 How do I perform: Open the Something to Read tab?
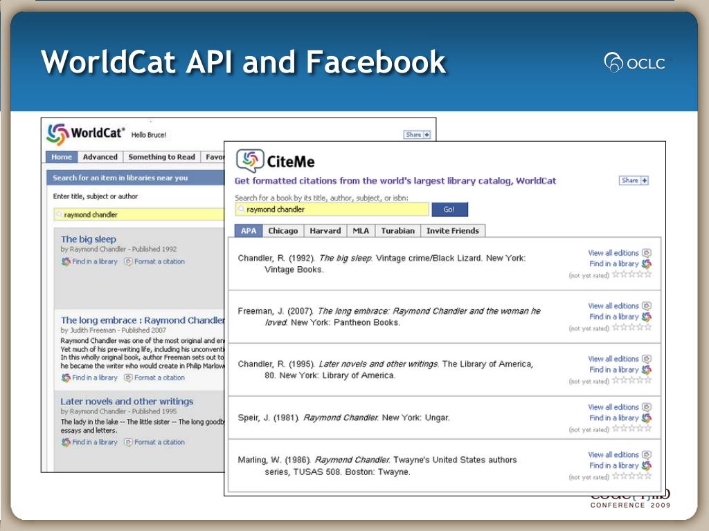click(x=161, y=157)
